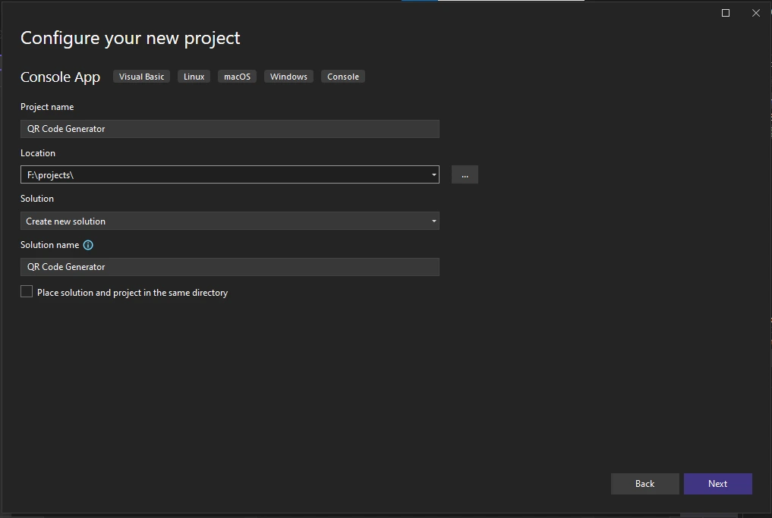This screenshot has height=518, width=772.
Task: Expand the Location dropdown arrow
Action: tap(433, 174)
